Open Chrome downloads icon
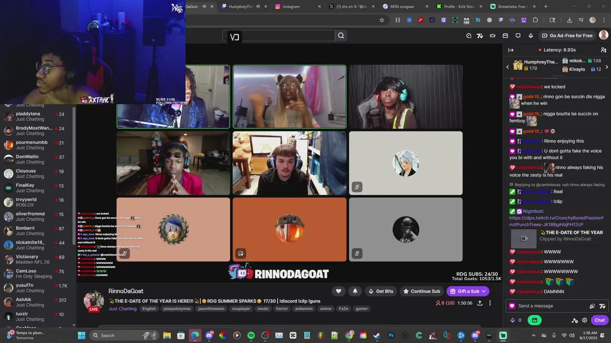Viewport: 611px width, 343px height. [569, 20]
